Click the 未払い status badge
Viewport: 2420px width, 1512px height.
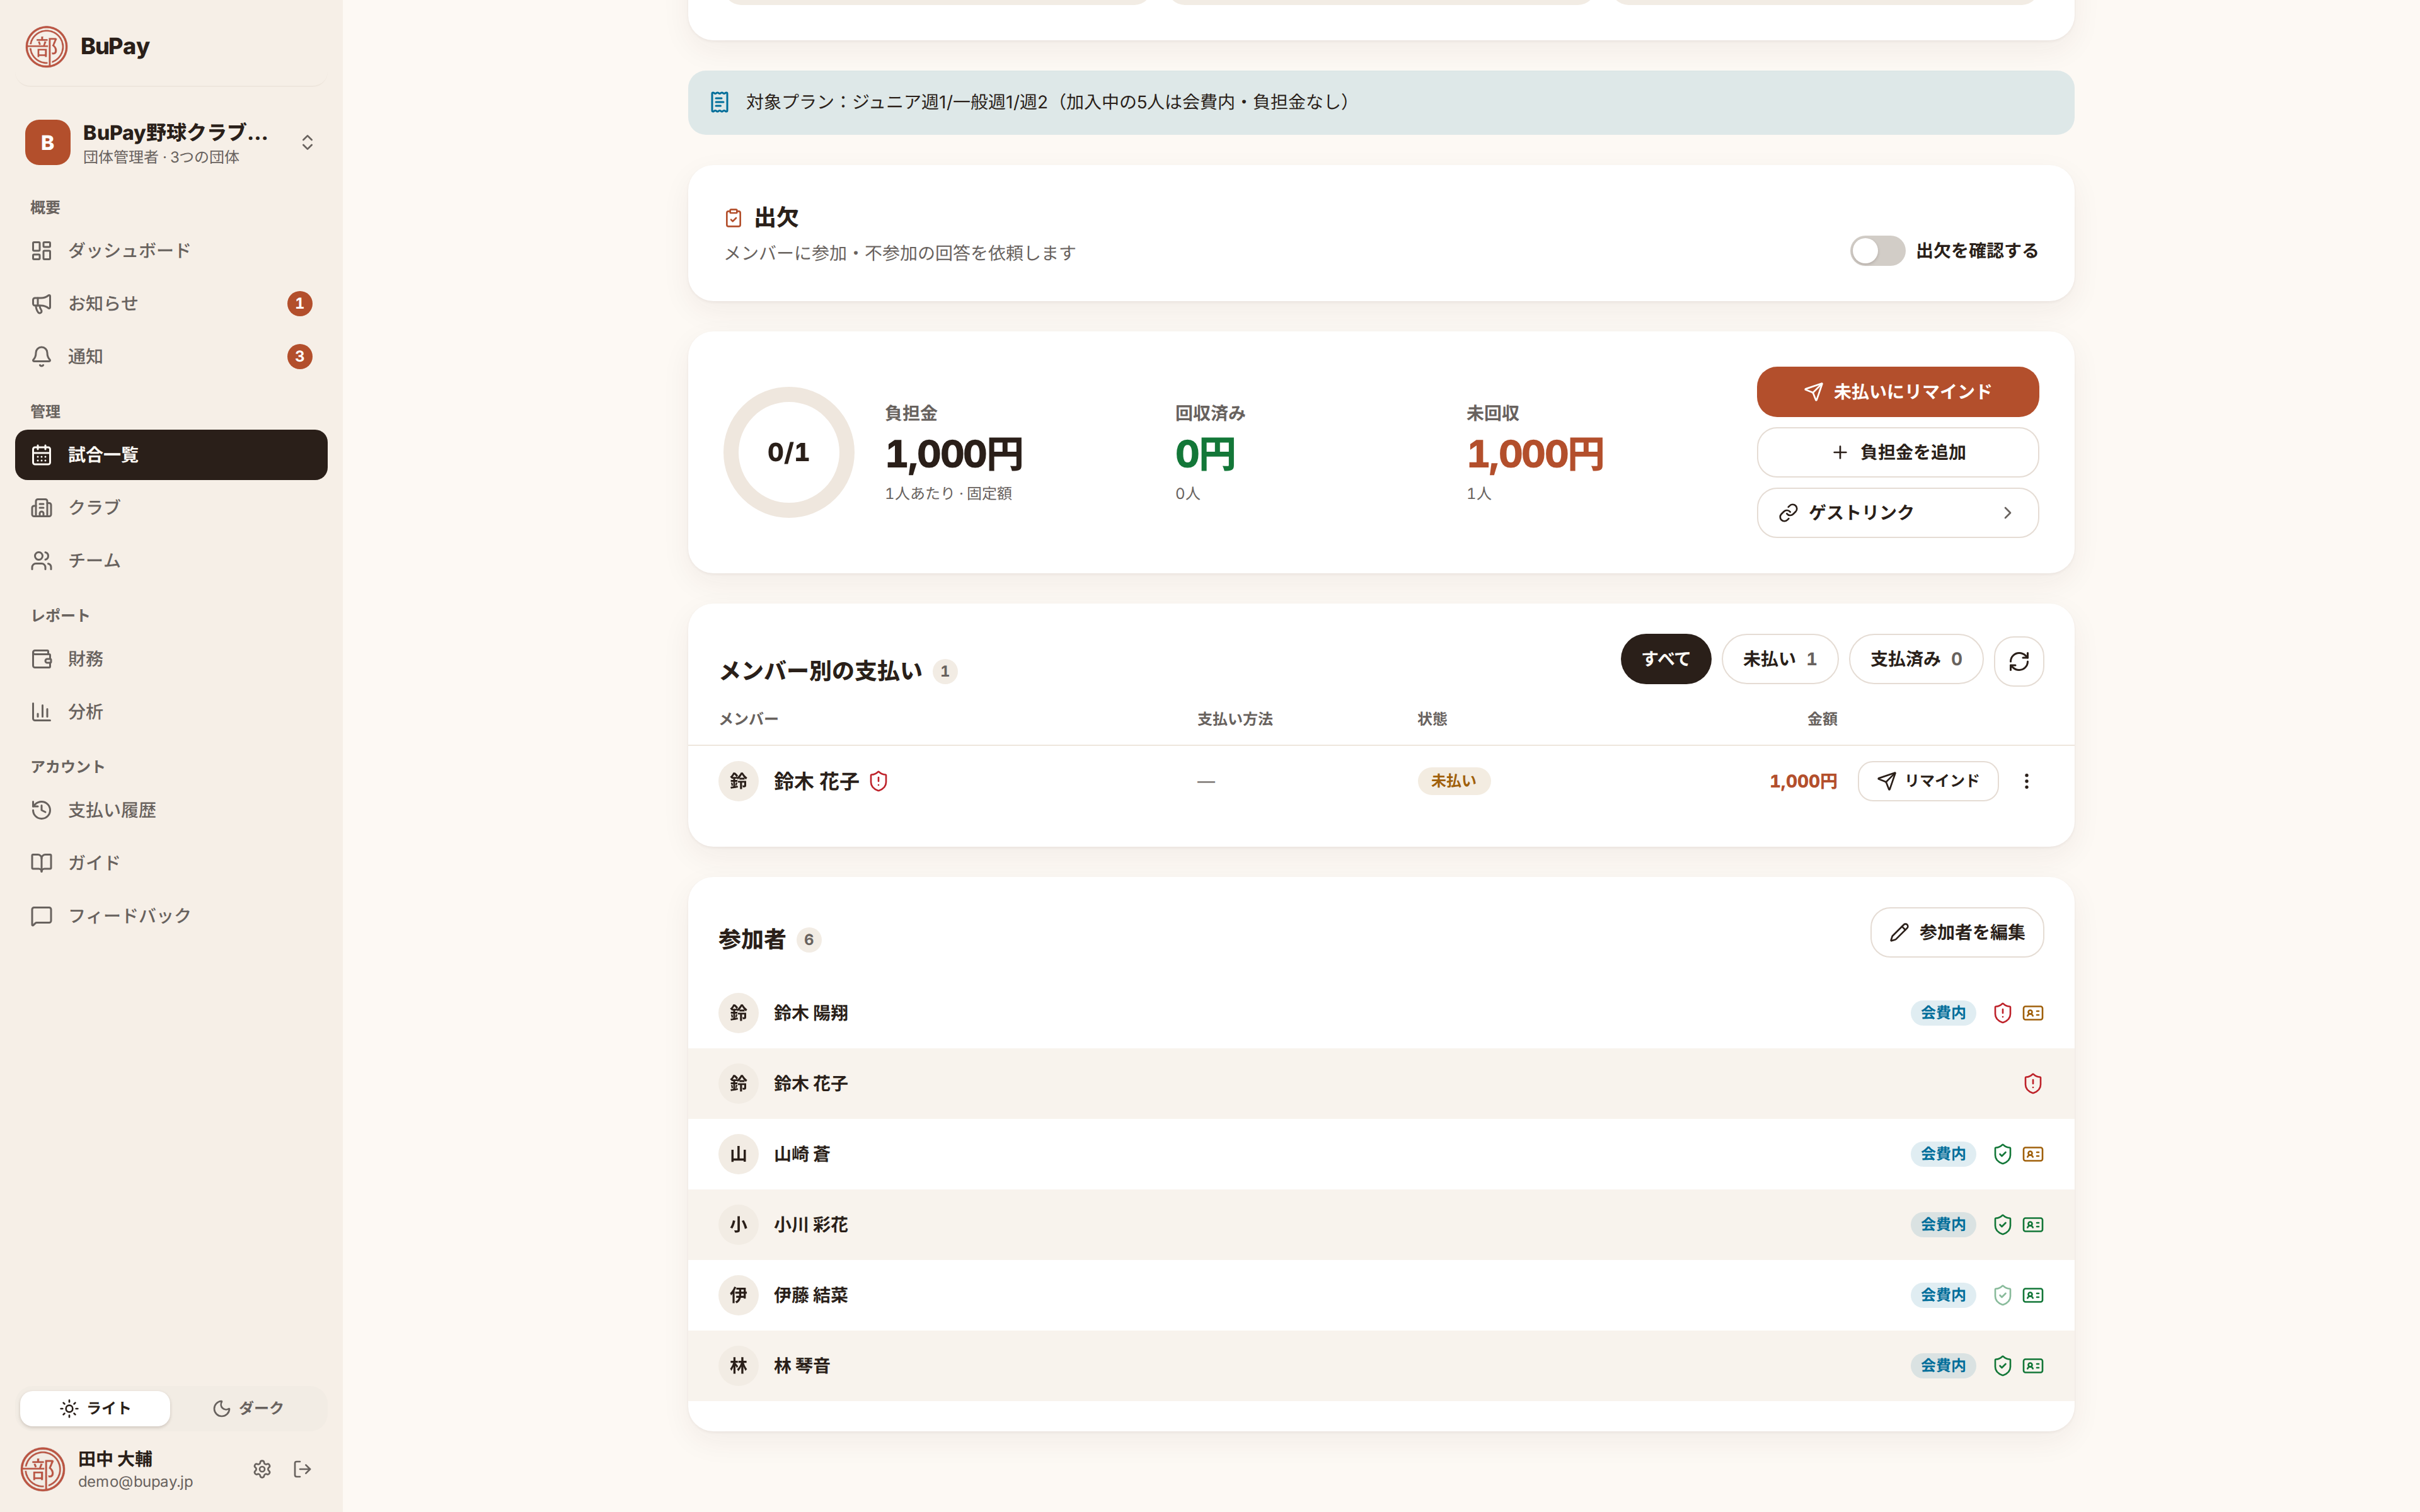(1453, 781)
